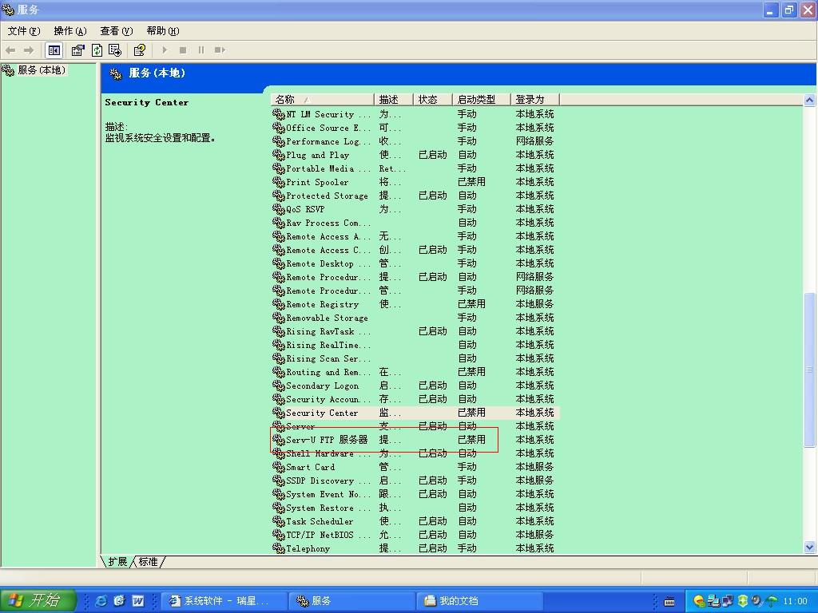
Task: Select the System Restore service
Action: click(415, 508)
